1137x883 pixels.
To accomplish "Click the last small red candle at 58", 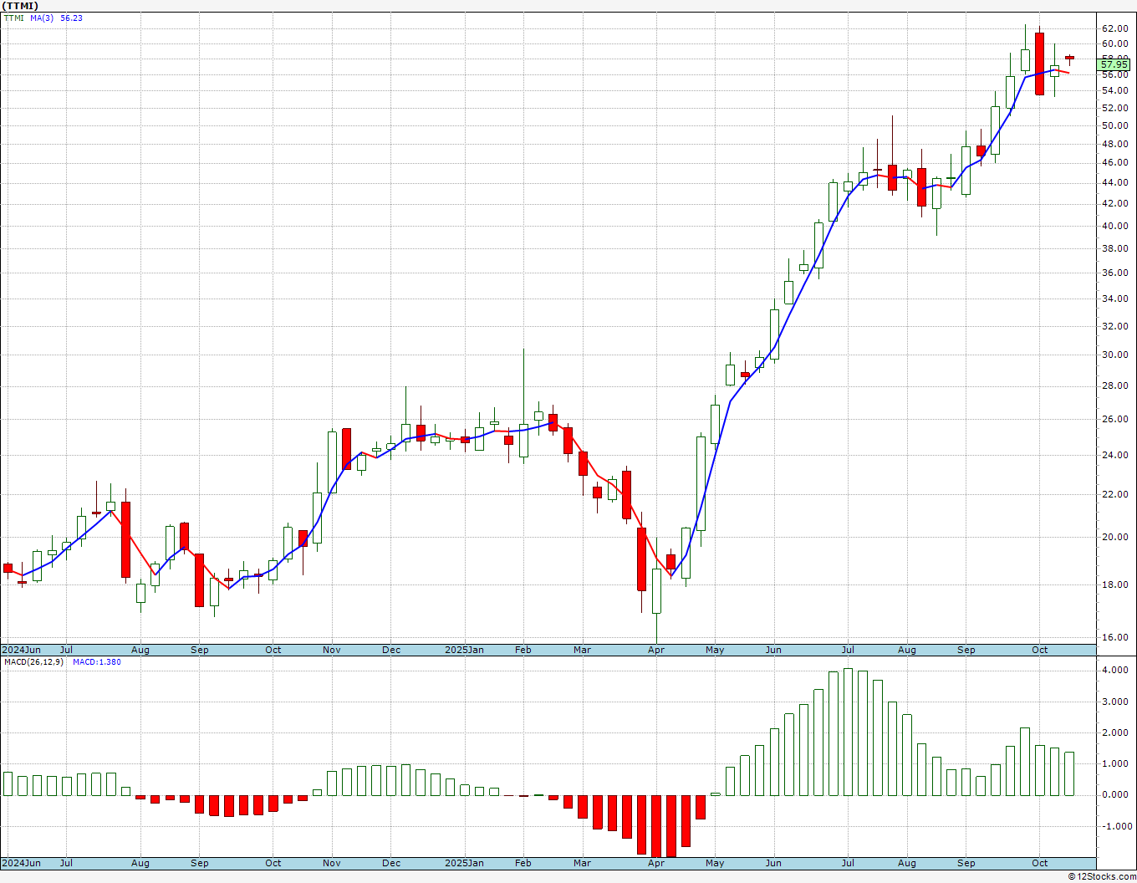I will tap(1069, 59).
